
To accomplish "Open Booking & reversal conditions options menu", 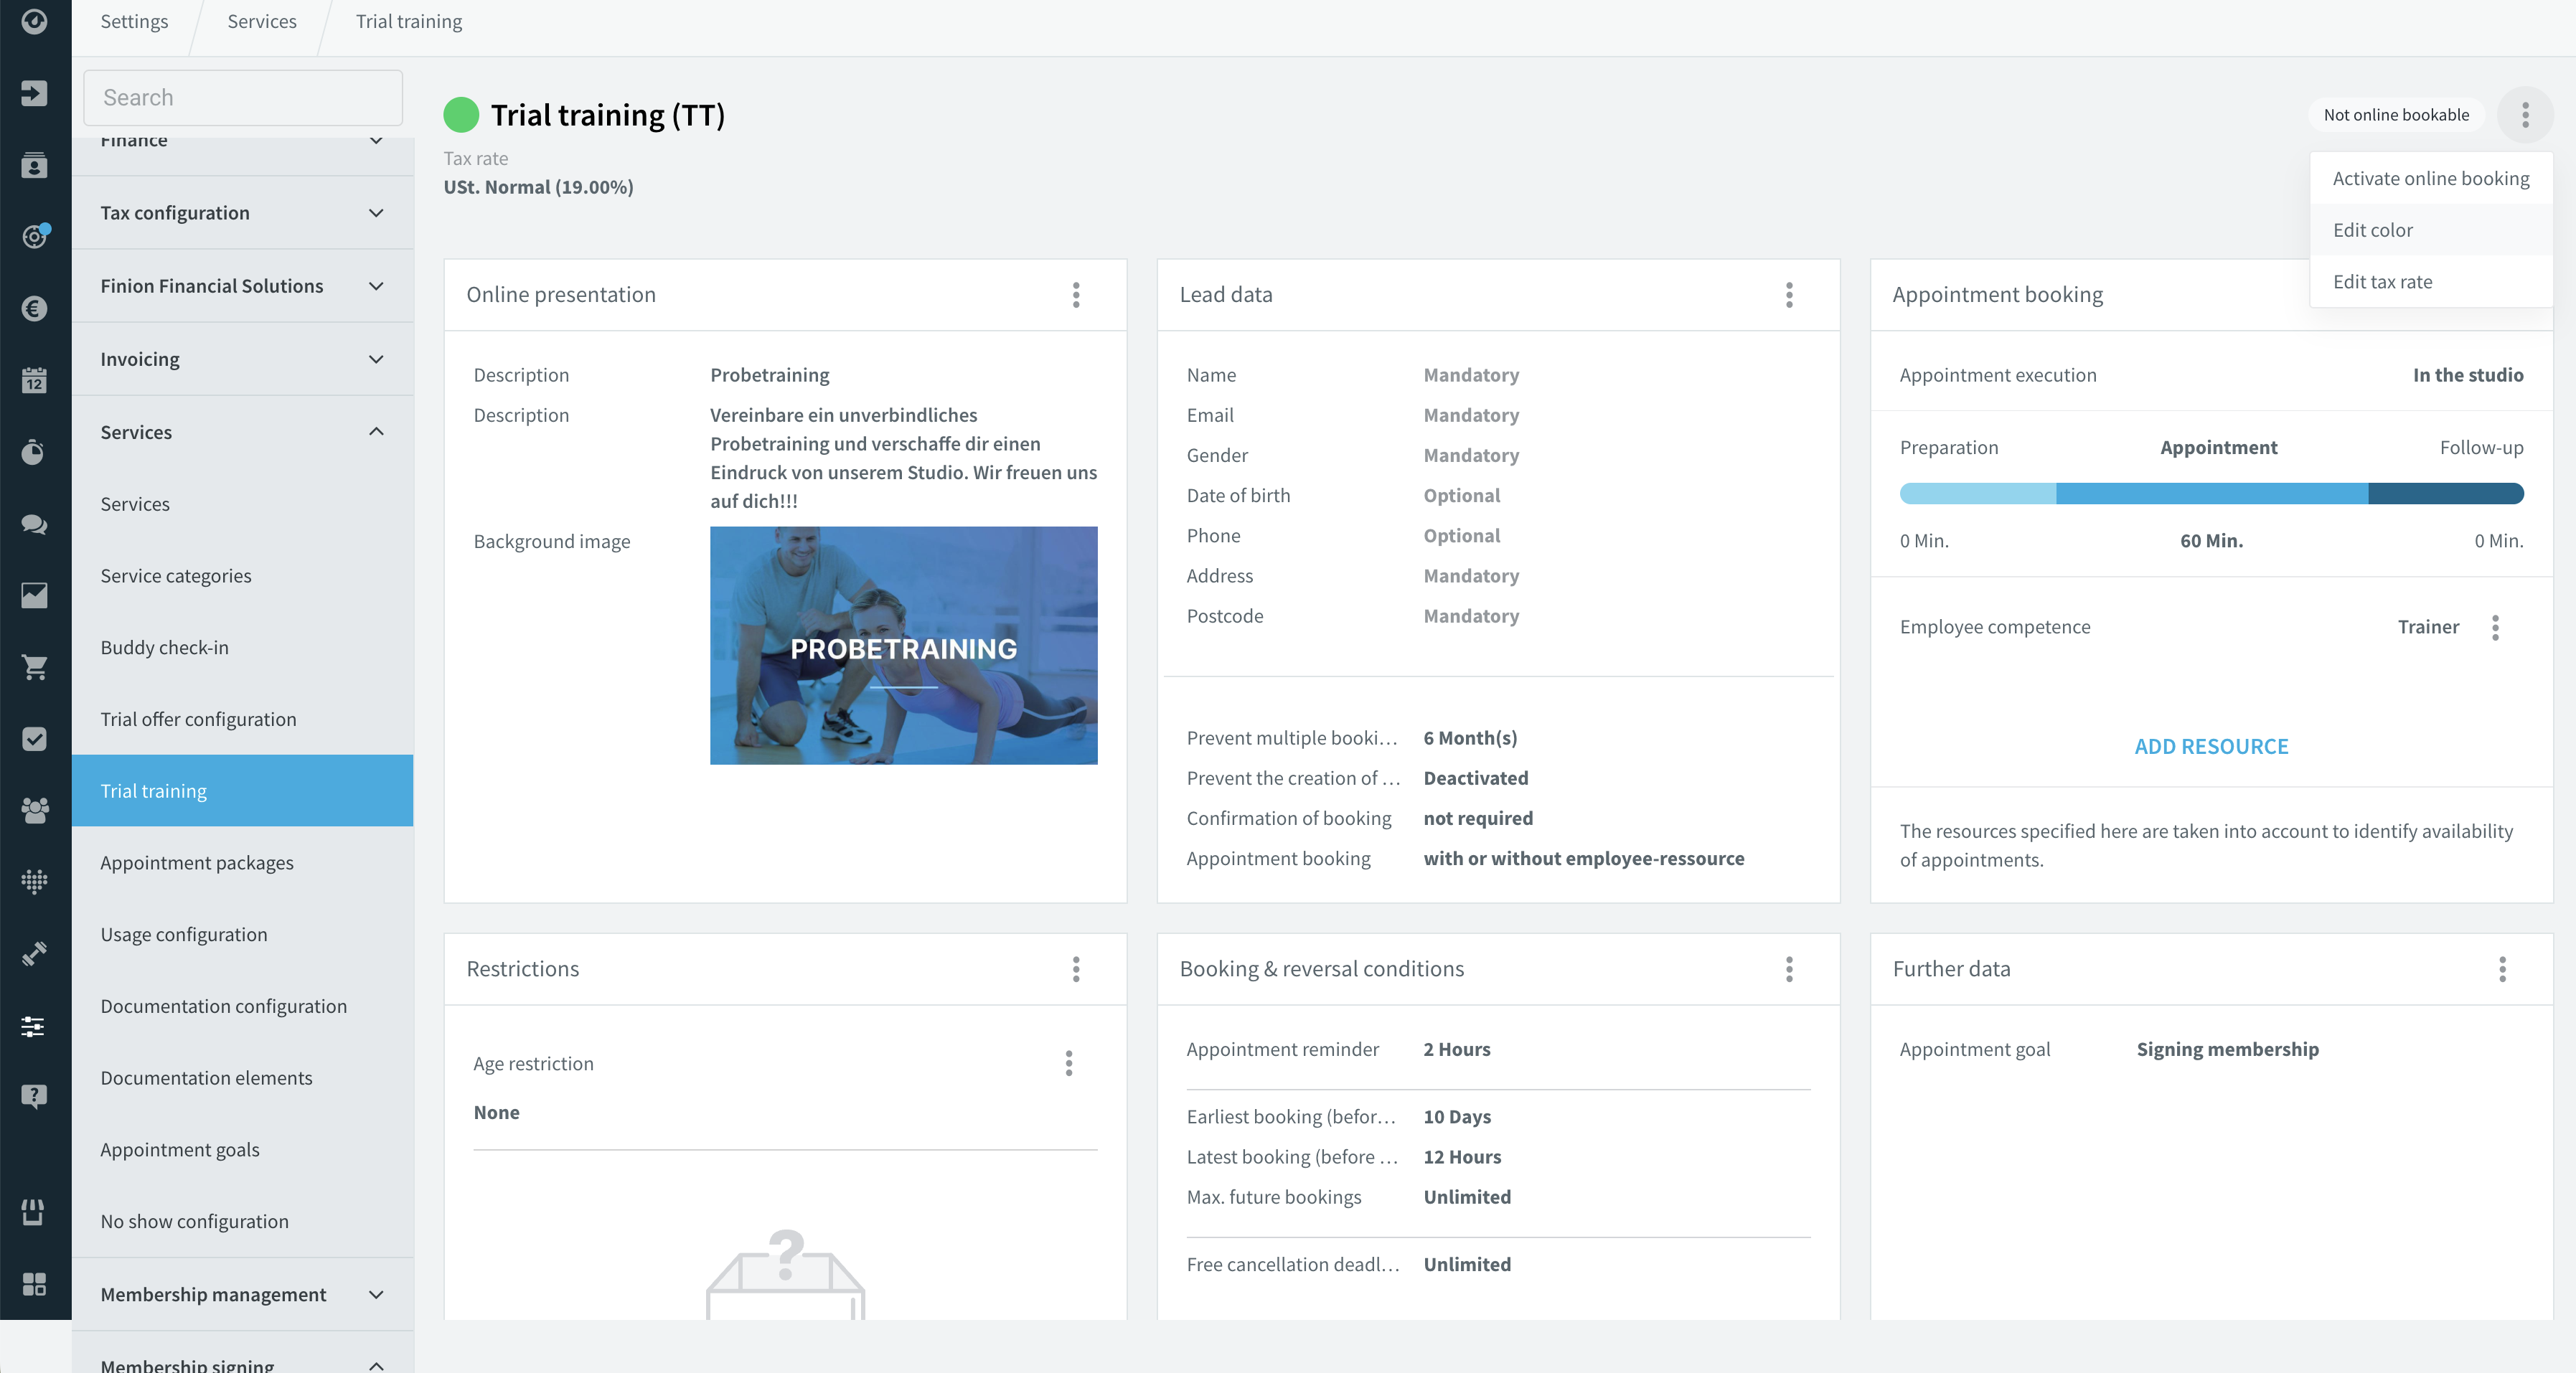I will 1789,969.
